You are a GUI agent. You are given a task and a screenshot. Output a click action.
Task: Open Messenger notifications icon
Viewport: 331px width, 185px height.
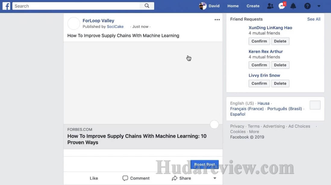(282, 6)
